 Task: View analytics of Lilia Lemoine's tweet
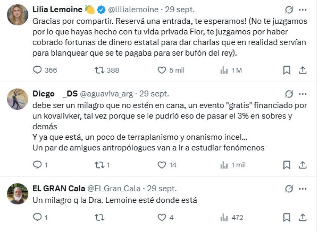(224, 70)
